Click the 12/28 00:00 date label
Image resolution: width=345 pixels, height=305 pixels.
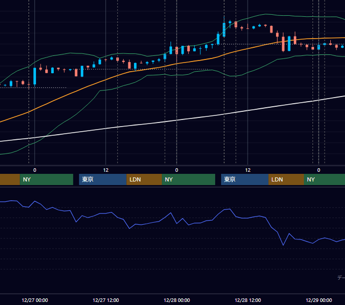click(x=177, y=300)
